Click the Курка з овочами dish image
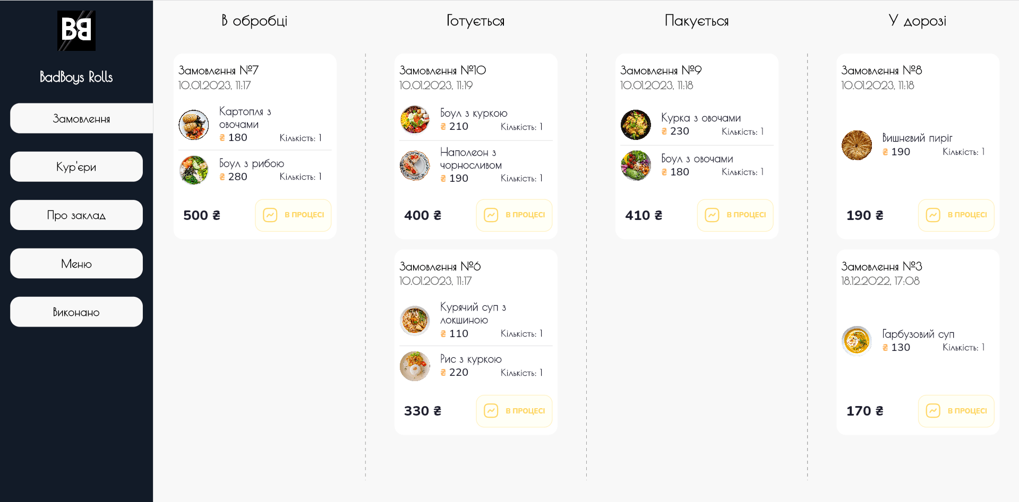1019x502 pixels. click(x=636, y=125)
